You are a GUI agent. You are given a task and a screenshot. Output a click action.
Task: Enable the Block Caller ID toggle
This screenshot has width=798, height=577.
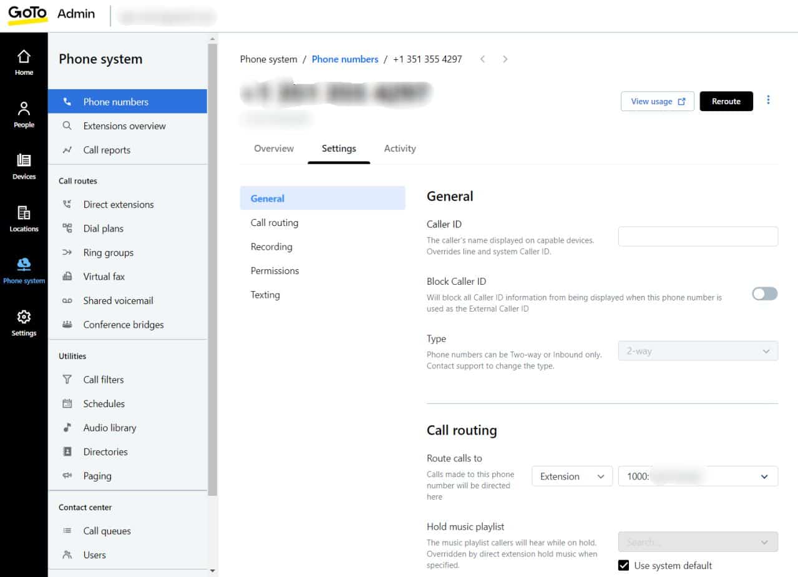pyautogui.click(x=764, y=293)
